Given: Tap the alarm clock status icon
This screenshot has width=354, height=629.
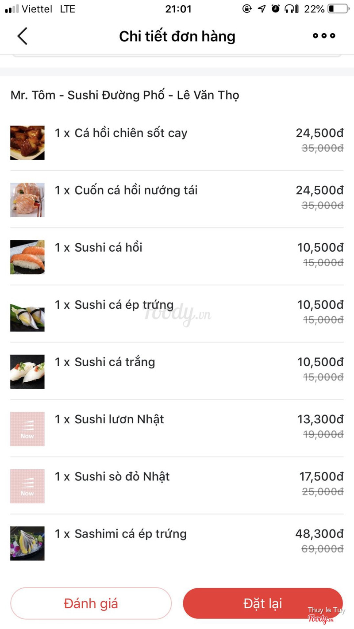Looking at the screenshot, I should point(276,9).
